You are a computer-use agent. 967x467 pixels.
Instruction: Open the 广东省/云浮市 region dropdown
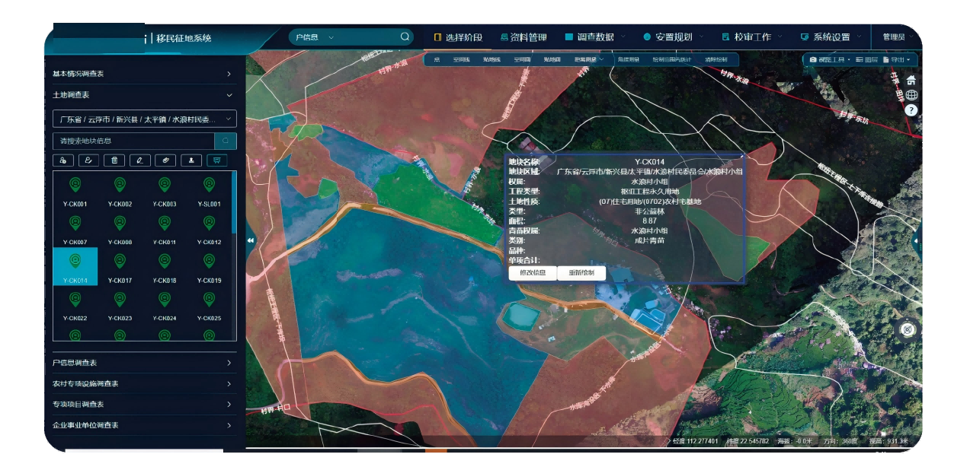(145, 119)
